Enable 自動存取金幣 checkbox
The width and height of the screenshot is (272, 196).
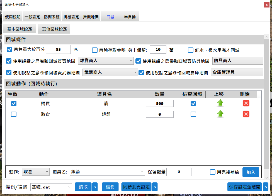[x=95, y=50]
